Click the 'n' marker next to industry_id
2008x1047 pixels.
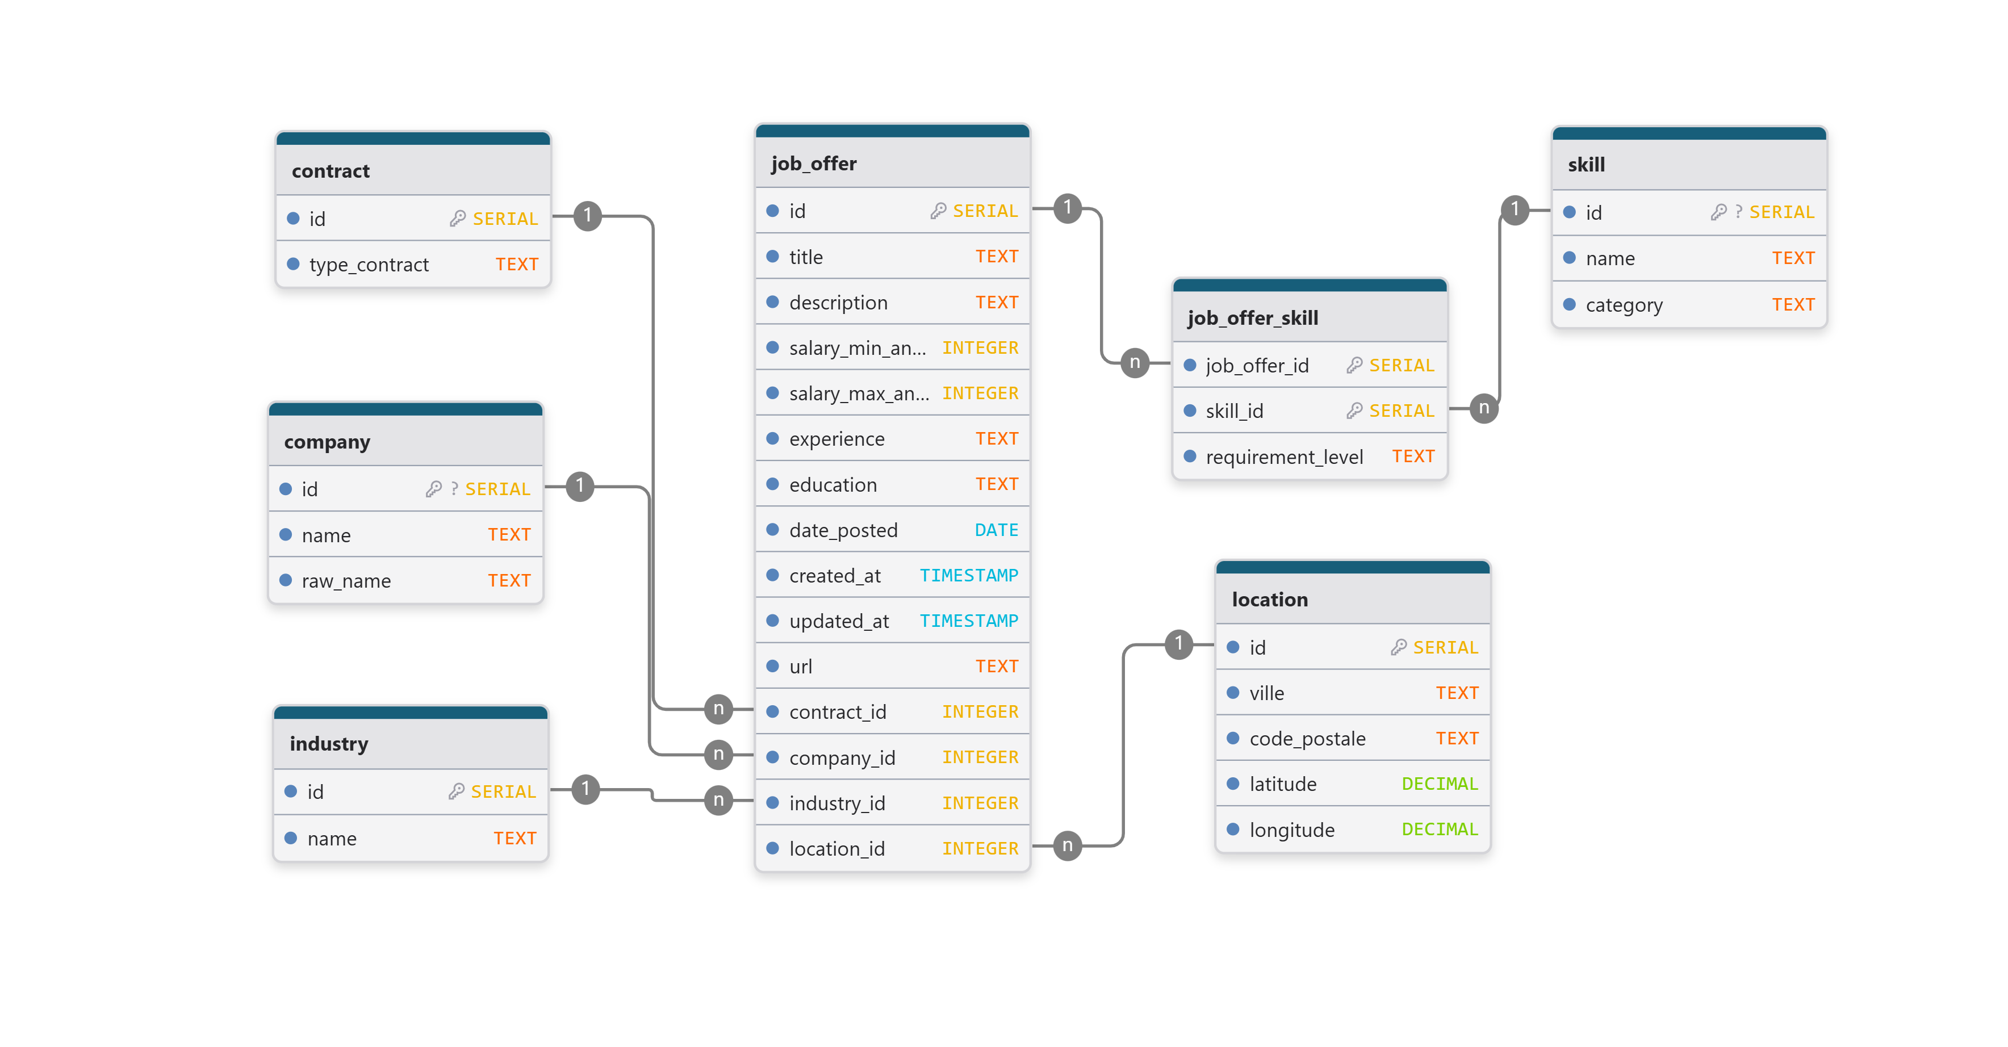click(718, 801)
